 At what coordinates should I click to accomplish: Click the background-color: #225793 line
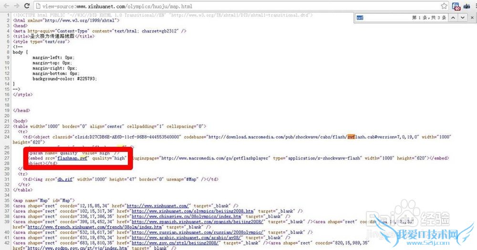pos(65,79)
